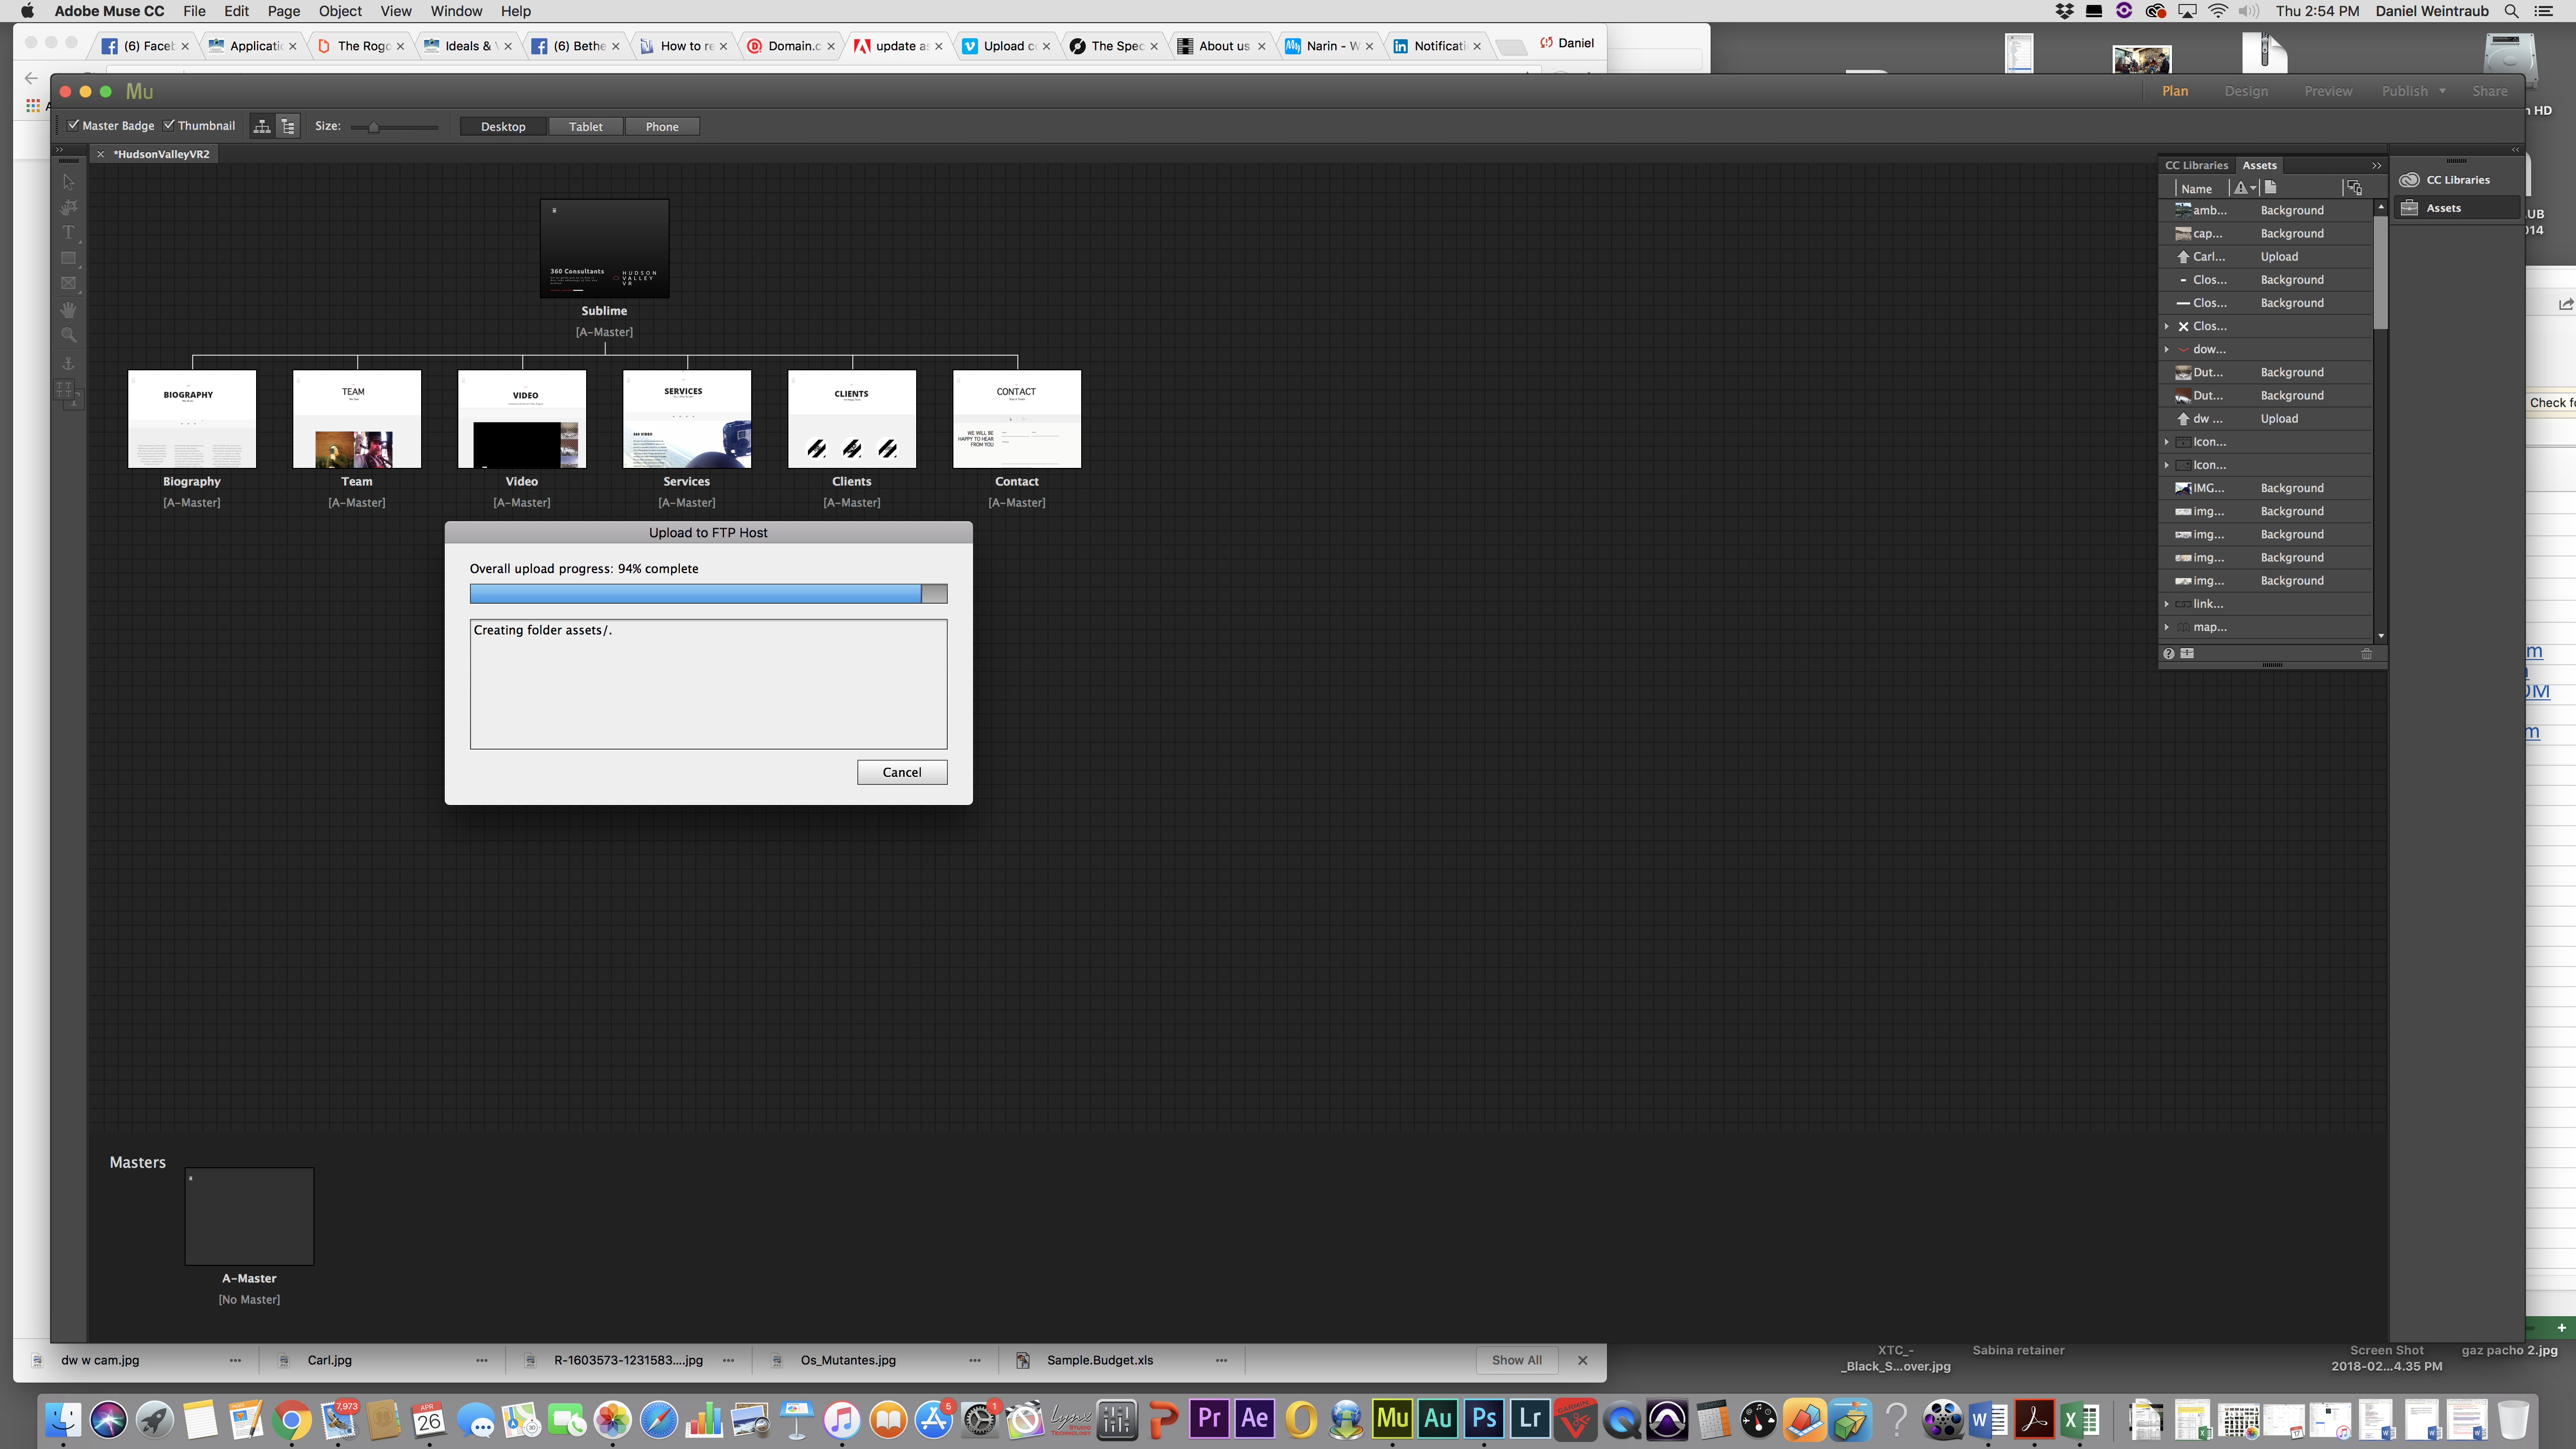Select the Rectangle tool

coord(68,258)
